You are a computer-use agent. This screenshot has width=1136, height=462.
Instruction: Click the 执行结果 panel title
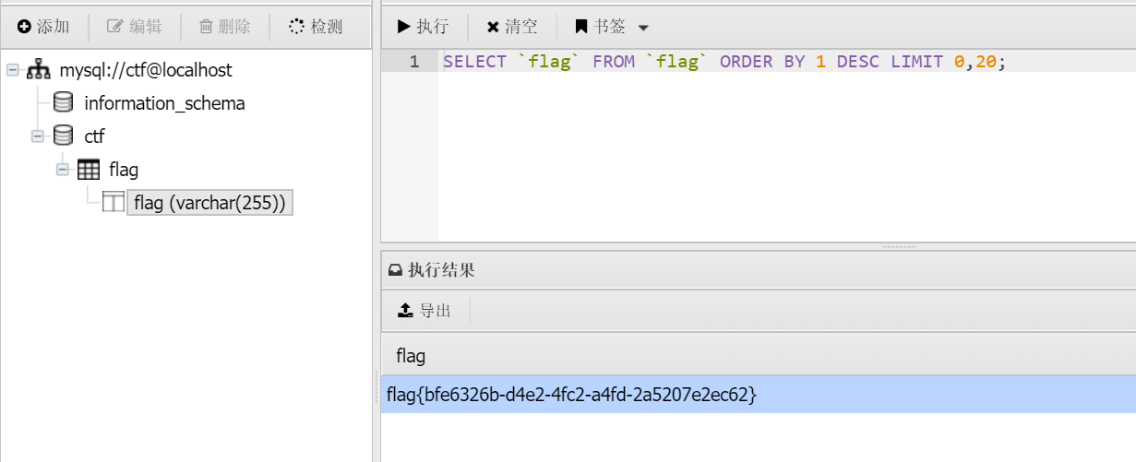441,270
